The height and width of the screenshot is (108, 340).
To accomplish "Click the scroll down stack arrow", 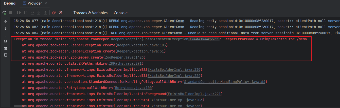I will [x=6, y=28].
